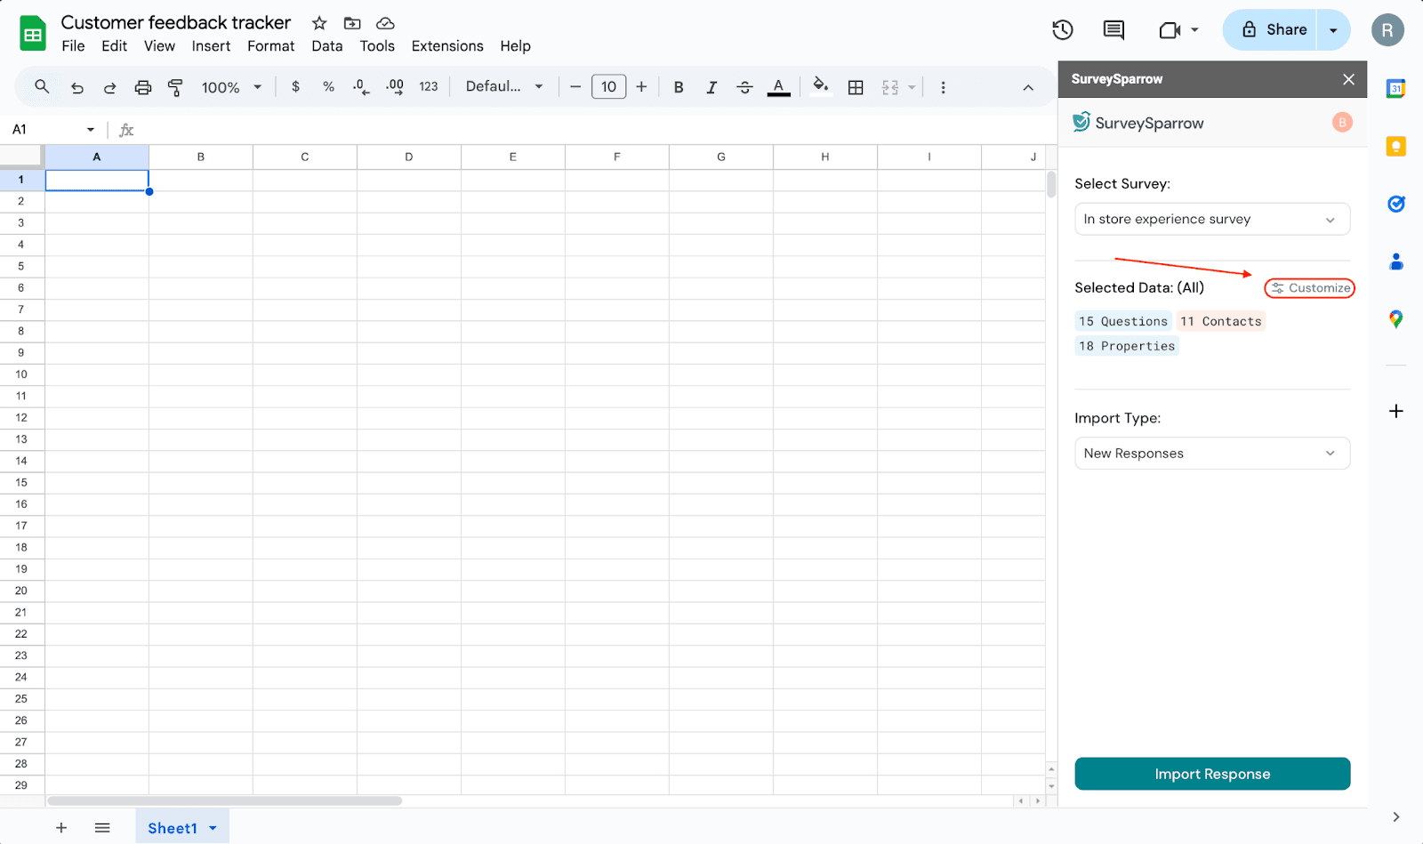Image resolution: width=1423 pixels, height=844 pixels.
Task: Toggle italic formatting
Action: coord(711,87)
